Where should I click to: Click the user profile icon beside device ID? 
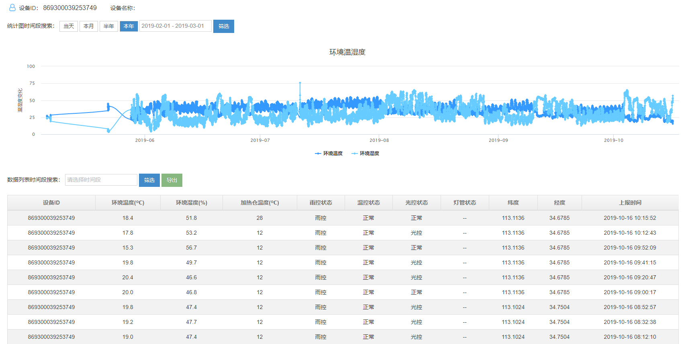click(12, 8)
